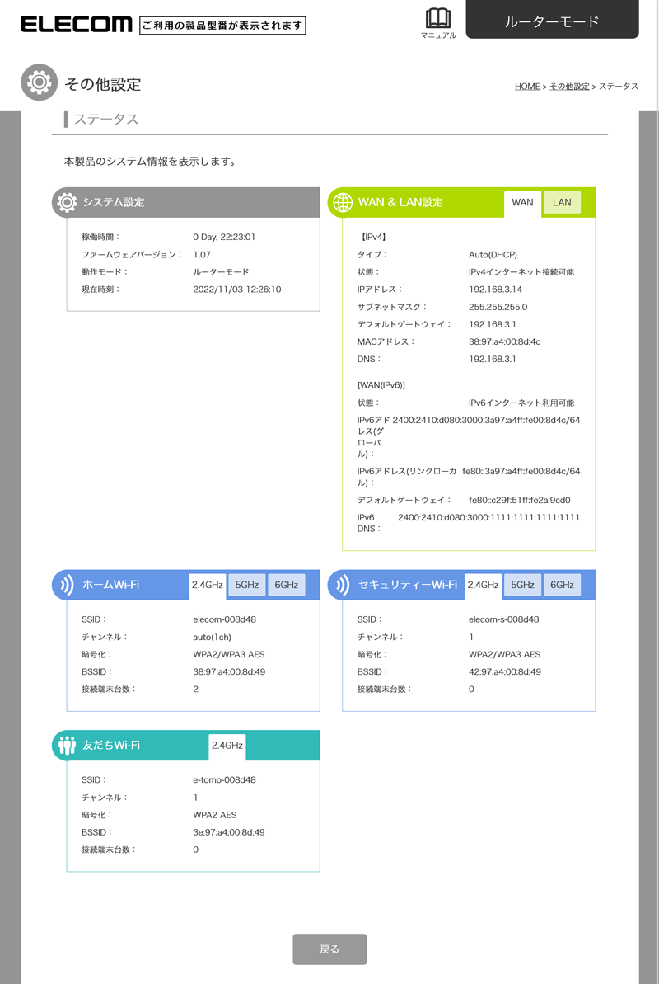Viewport: 659px width, 984px height.
Task: Click the セキュリティーWi-Fi signal icon
Action: [x=343, y=586]
